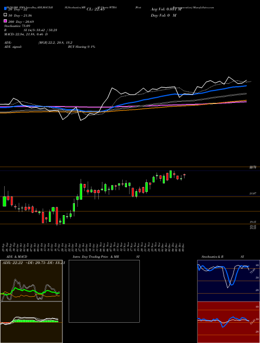Click the 'Stochastics: 73.09' reading

[17, 26]
